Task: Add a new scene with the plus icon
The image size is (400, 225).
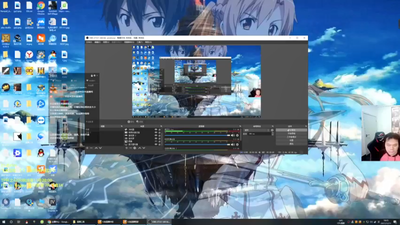Action: pyautogui.click(x=87, y=148)
